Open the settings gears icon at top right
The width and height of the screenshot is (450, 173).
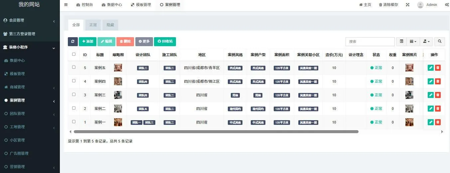447,5
